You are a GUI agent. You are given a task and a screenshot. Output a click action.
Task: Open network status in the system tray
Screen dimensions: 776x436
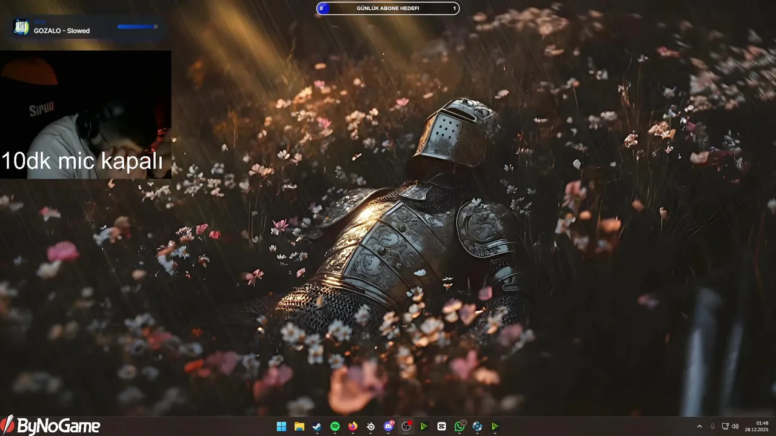(725, 426)
